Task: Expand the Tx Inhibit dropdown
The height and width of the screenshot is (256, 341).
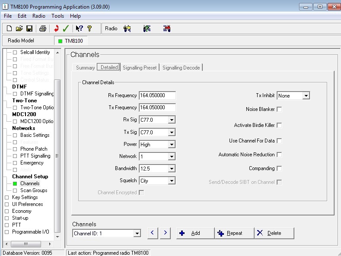Action: pyautogui.click(x=306, y=96)
